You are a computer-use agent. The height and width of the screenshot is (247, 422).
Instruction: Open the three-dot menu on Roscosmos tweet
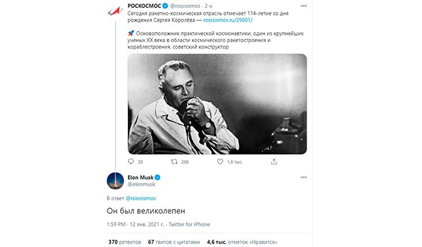click(303, 6)
